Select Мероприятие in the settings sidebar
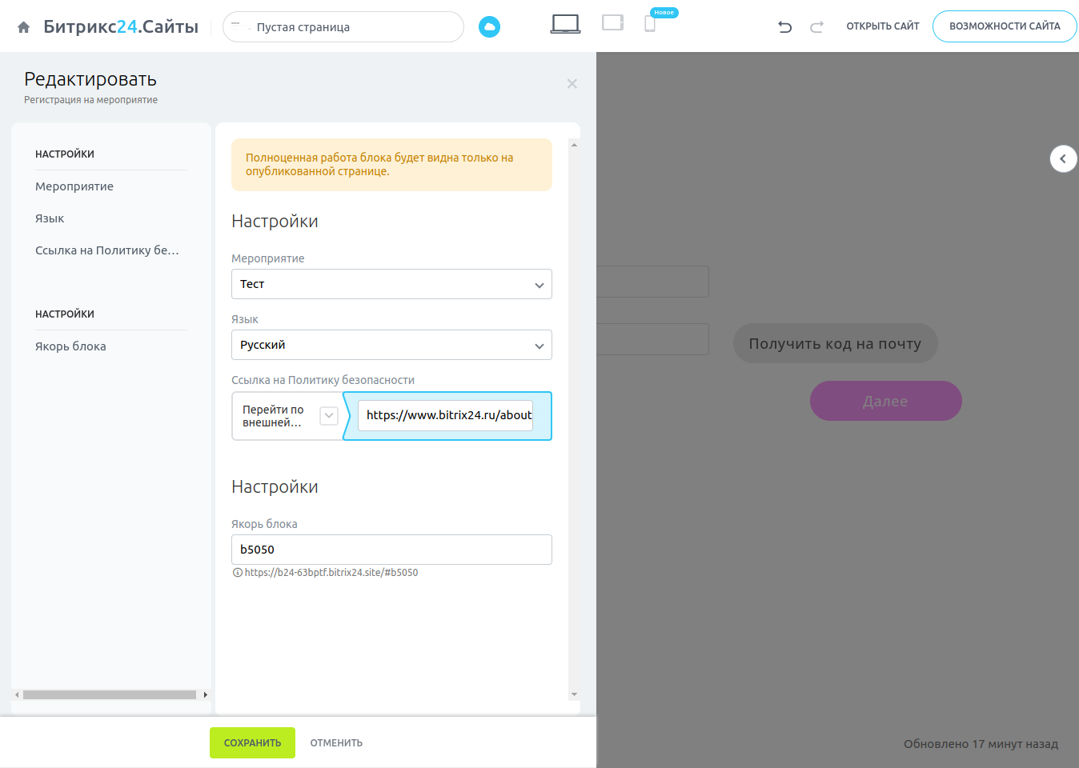This screenshot has height=768, width=1079. click(x=74, y=186)
